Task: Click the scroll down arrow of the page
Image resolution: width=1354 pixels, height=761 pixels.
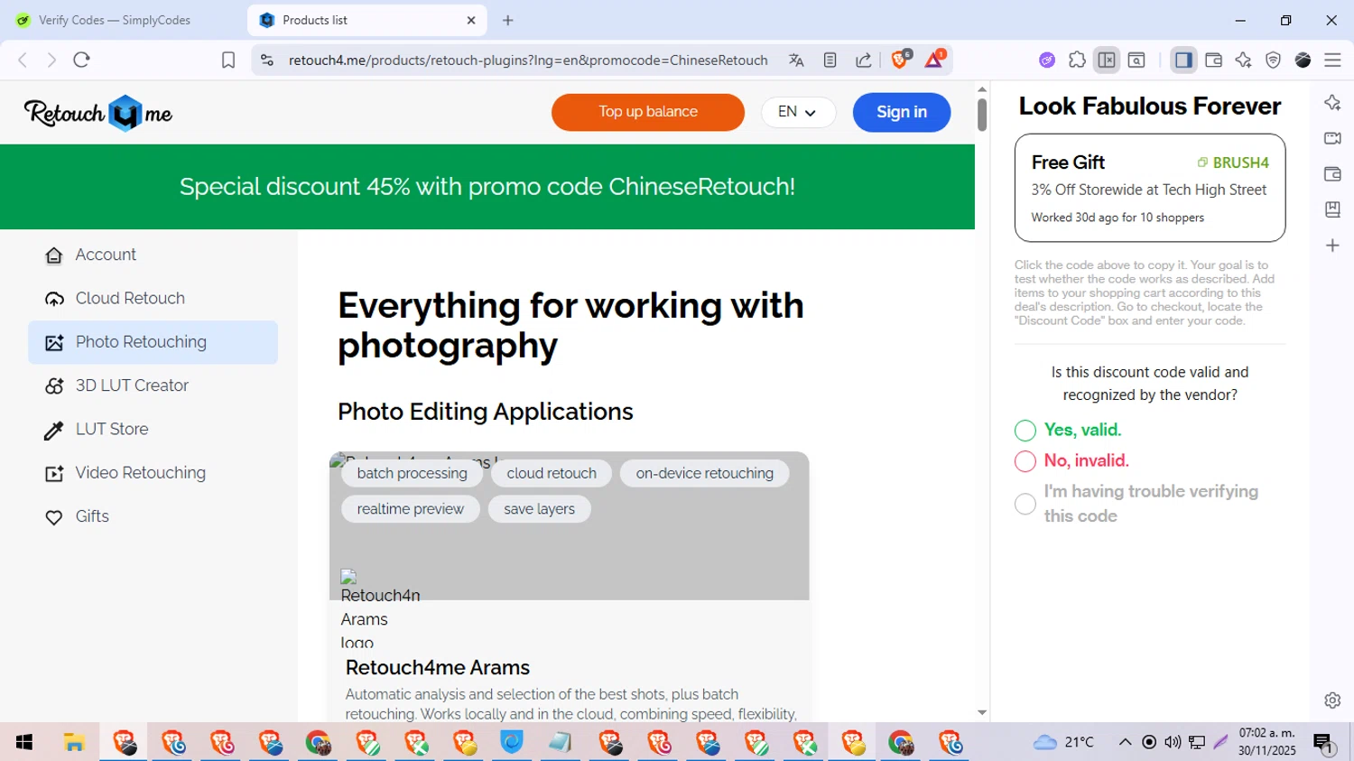Action: point(982,712)
